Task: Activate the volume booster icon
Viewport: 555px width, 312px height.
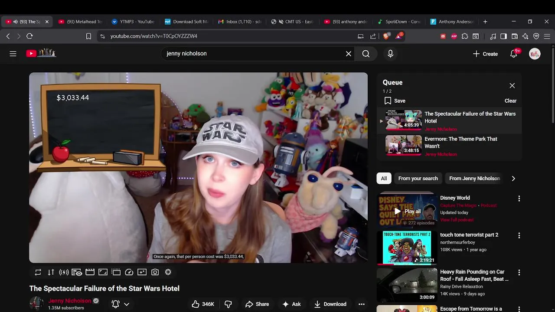Action: point(64,272)
